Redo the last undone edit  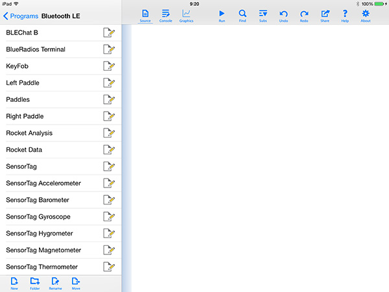(304, 16)
